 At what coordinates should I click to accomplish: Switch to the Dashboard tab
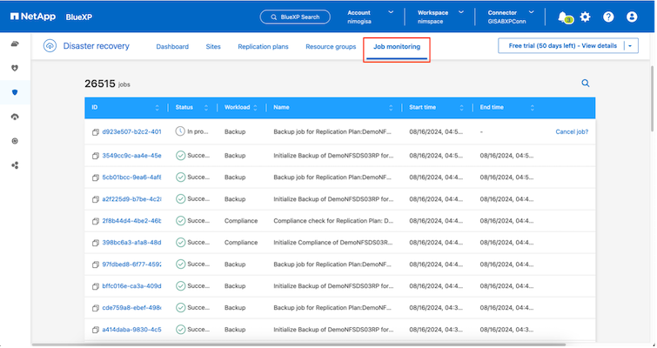click(172, 46)
